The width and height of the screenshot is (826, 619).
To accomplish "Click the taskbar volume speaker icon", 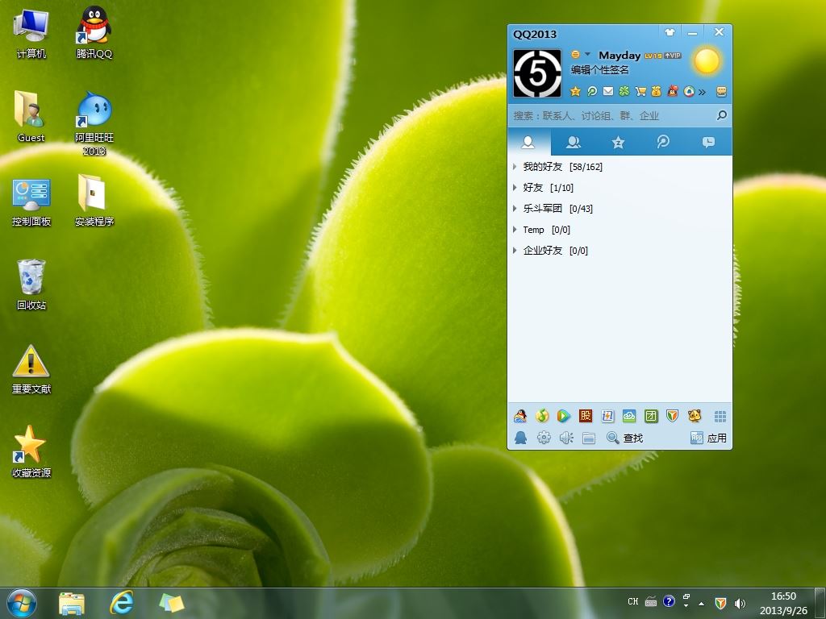I will (740, 603).
